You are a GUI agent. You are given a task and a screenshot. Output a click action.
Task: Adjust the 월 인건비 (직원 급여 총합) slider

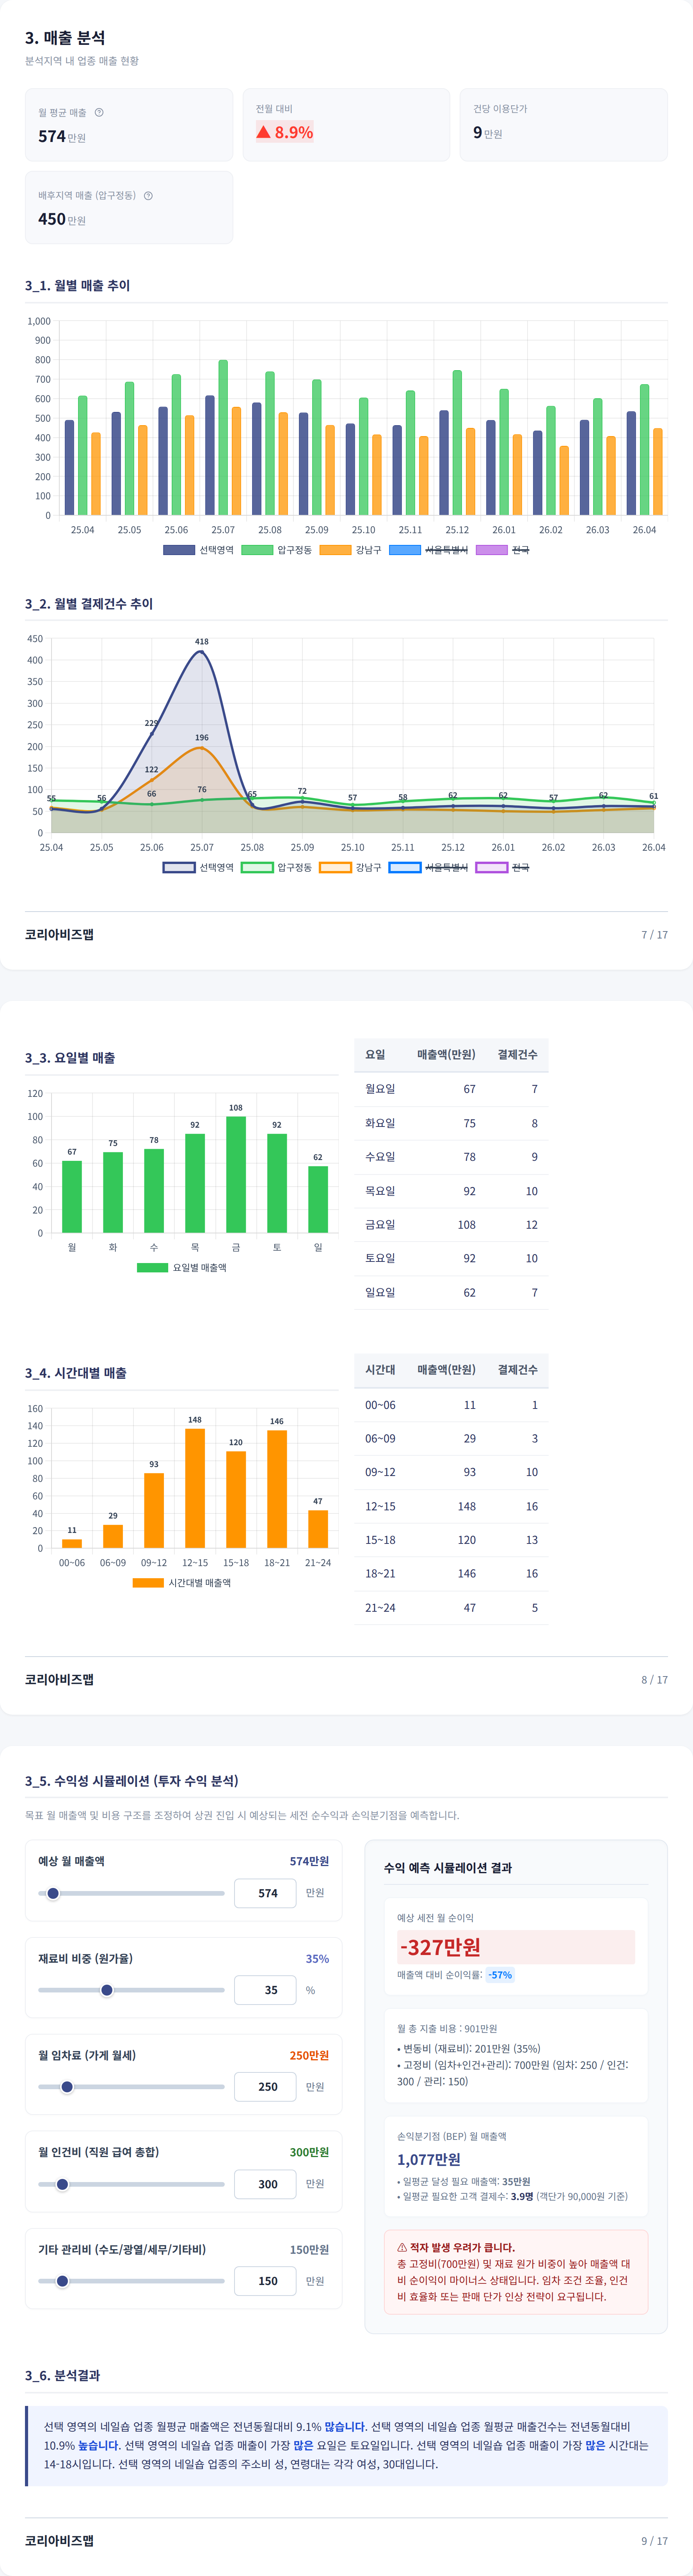click(x=131, y=2184)
